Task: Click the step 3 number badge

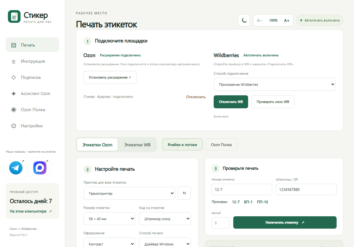Action: click(215, 168)
